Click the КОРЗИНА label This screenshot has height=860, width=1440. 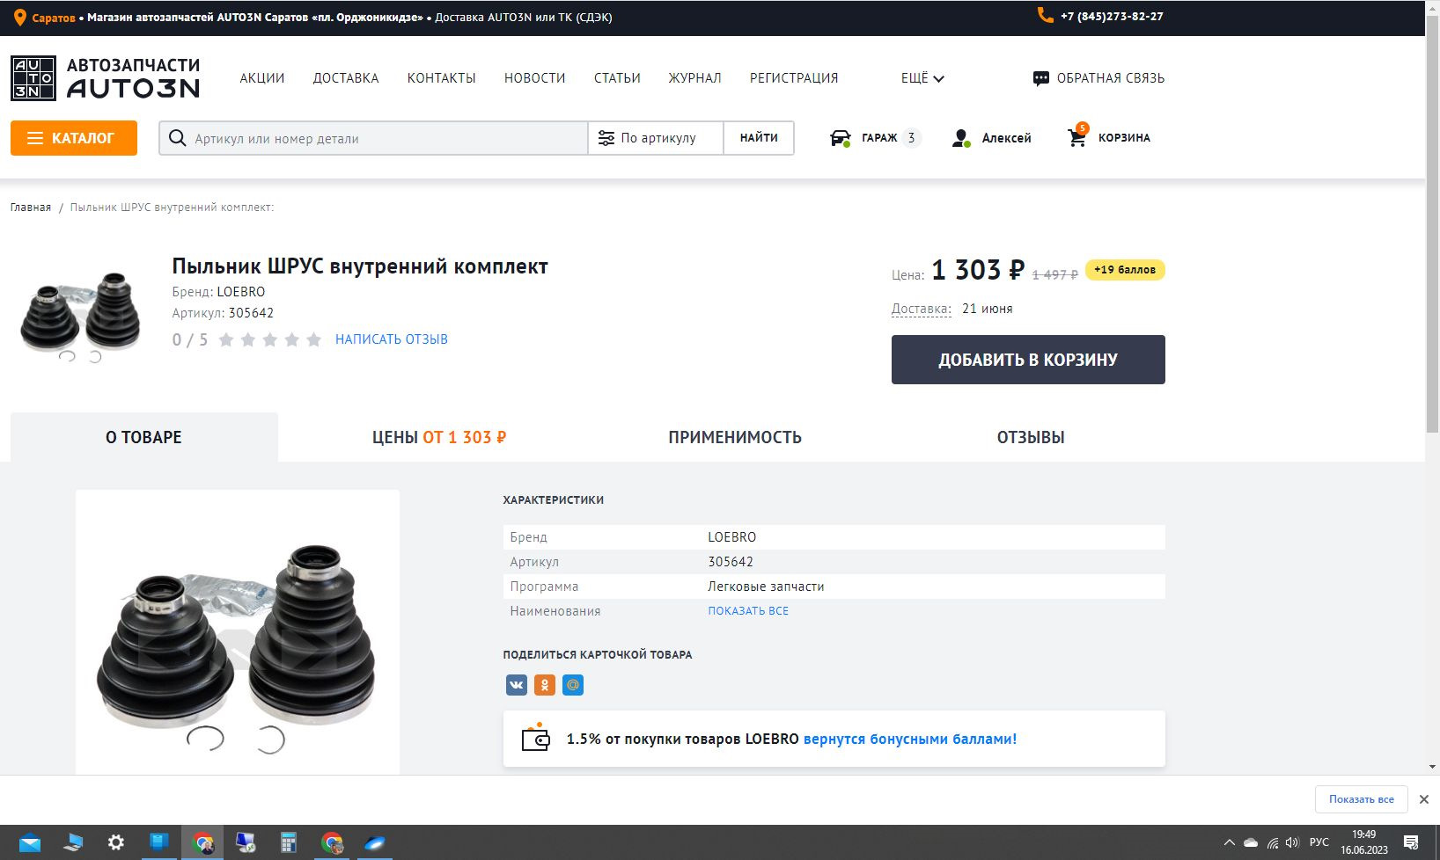[1124, 138]
